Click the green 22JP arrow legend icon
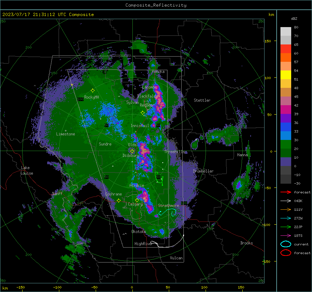 pyautogui.click(x=286, y=227)
